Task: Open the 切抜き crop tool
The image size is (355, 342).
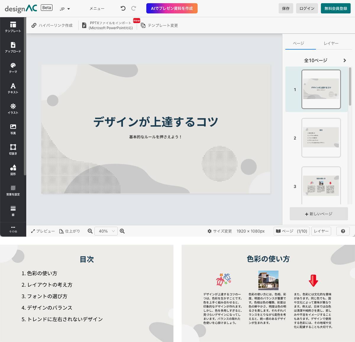Action: [x=13, y=149]
